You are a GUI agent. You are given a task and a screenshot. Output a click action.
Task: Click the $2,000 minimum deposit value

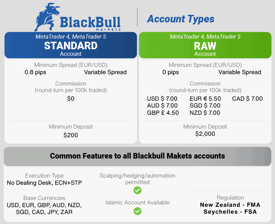tap(205, 134)
